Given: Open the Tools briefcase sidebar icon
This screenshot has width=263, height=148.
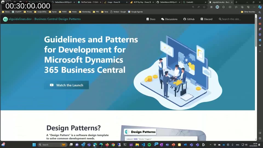Looking at the screenshot, I should click(x=260, y=24).
